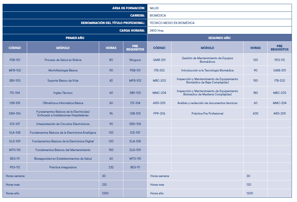Select the hours value '42'

(x=111, y=80)
